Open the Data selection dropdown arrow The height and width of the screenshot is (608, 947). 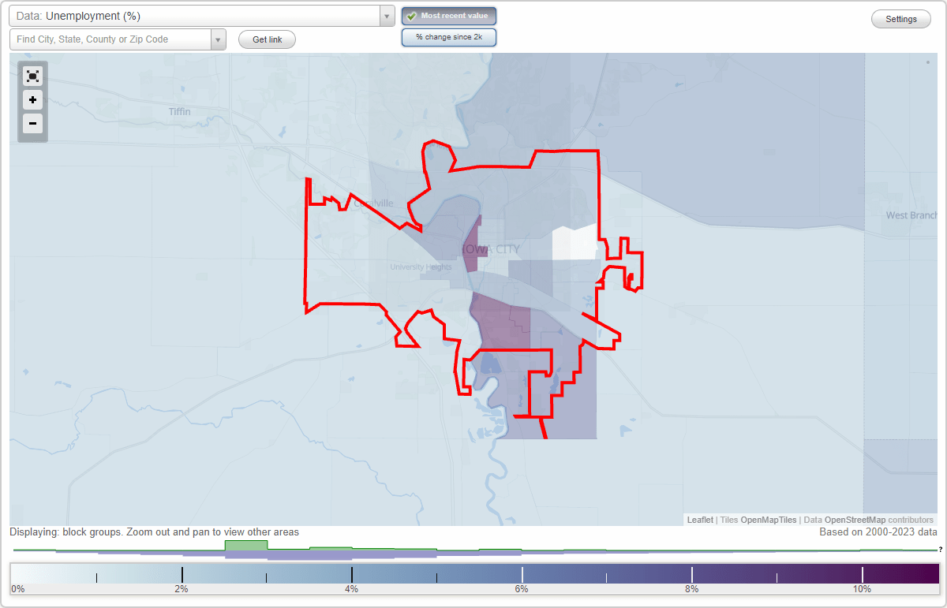coord(386,15)
